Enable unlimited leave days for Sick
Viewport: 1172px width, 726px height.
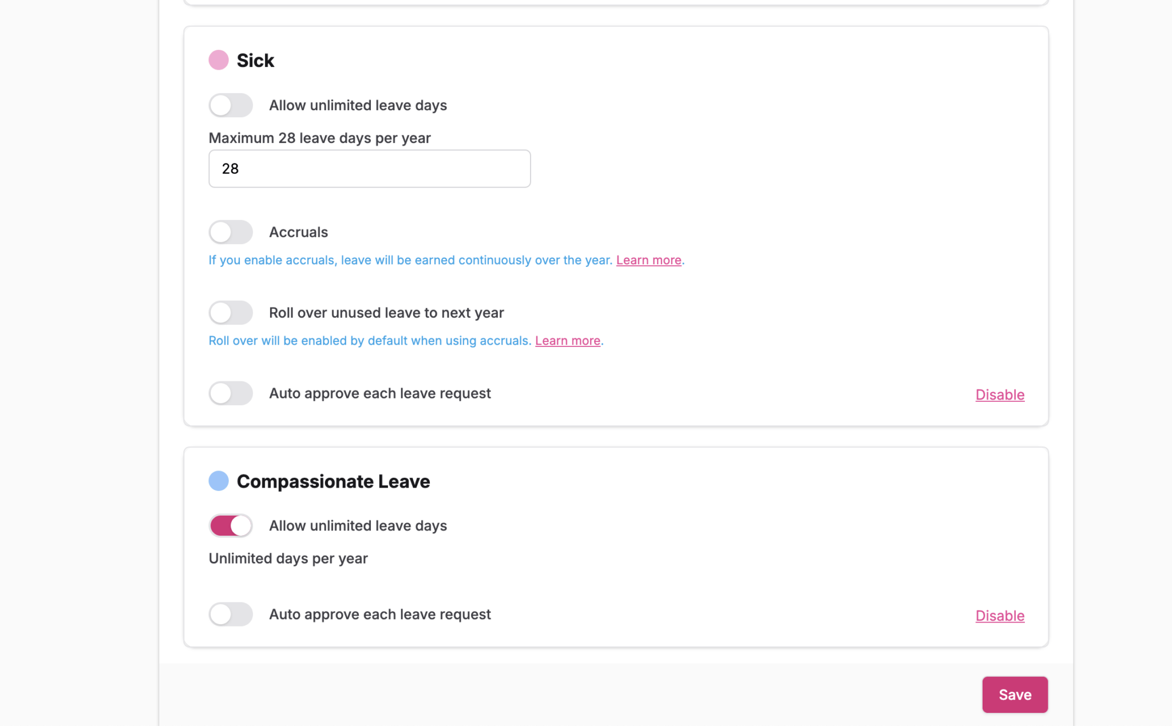tap(231, 105)
